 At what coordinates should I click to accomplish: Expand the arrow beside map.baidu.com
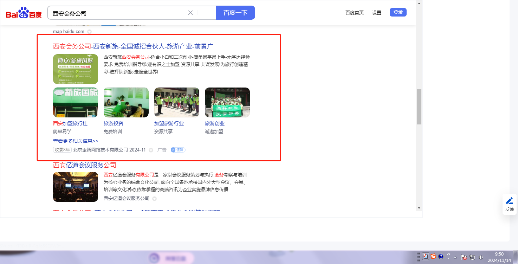[90, 32]
